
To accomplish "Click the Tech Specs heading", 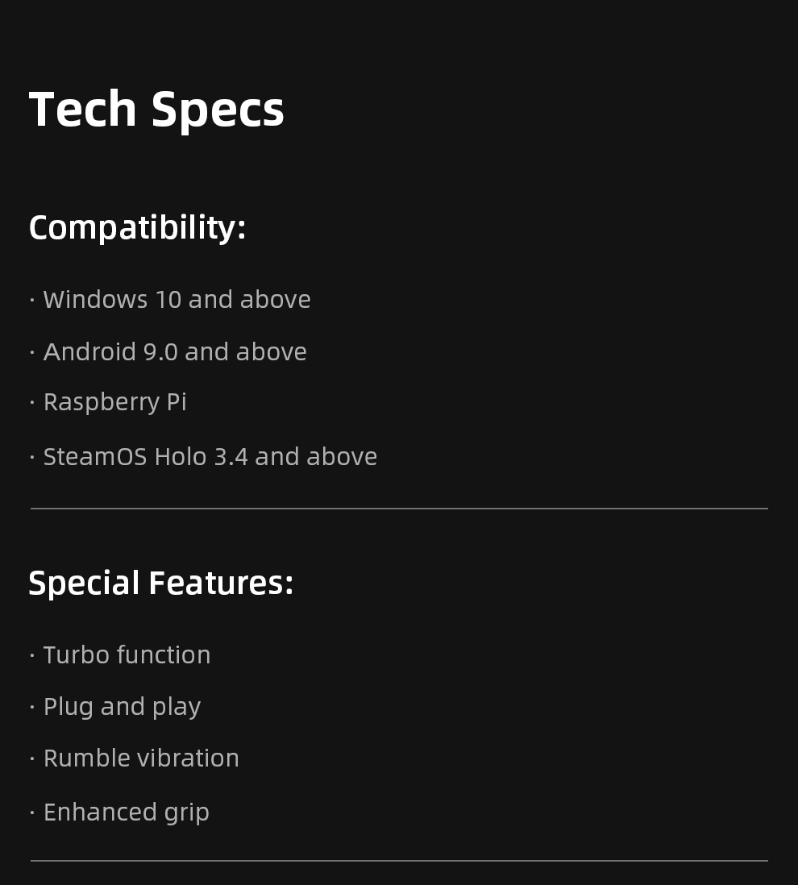I will [156, 110].
